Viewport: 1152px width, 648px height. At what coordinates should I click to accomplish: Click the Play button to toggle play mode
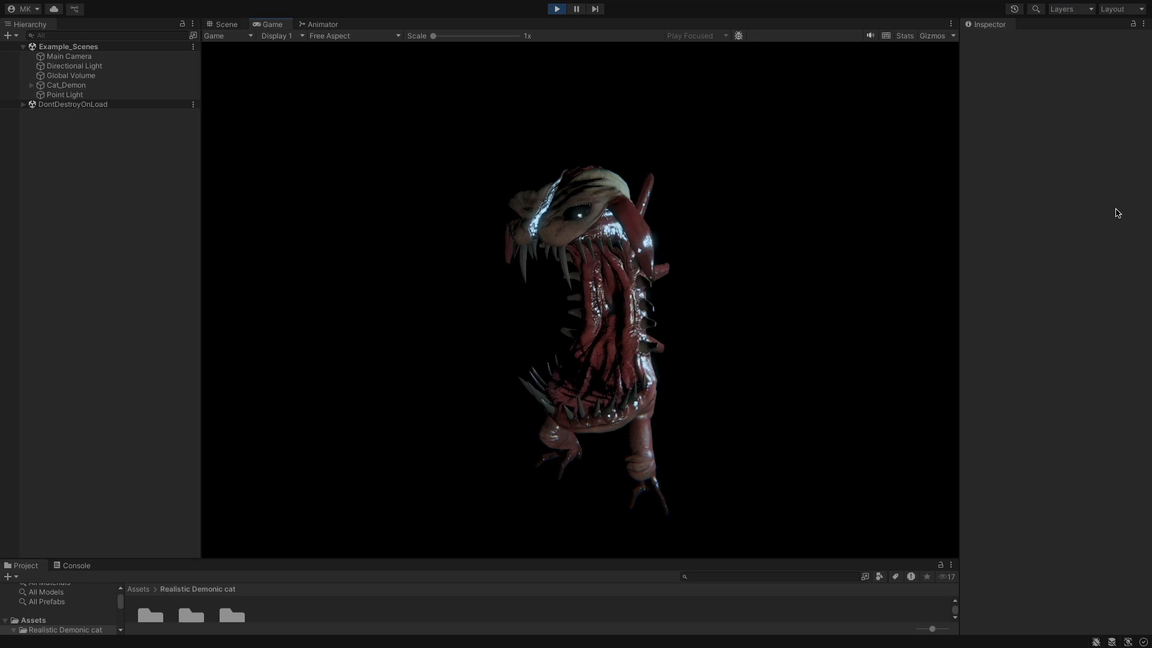click(557, 9)
